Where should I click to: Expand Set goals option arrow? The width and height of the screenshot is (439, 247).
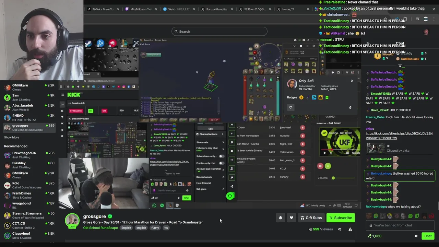click(x=223, y=189)
